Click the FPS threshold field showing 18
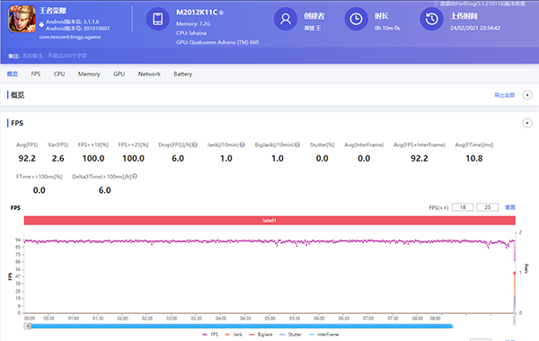This screenshot has height=341, width=539. click(x=463, y=207)
